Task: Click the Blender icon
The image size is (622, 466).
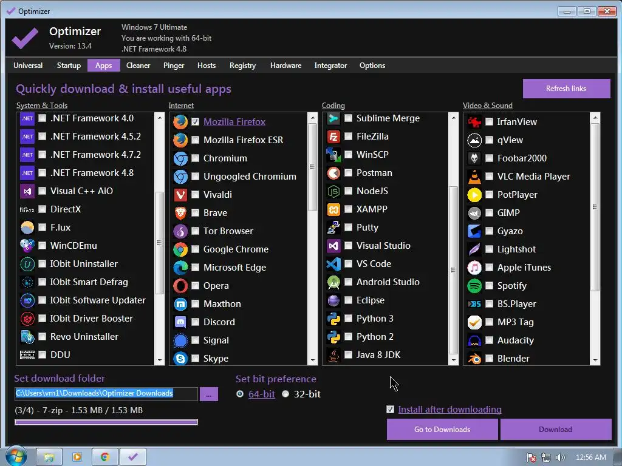Action: tap(474, 359)
